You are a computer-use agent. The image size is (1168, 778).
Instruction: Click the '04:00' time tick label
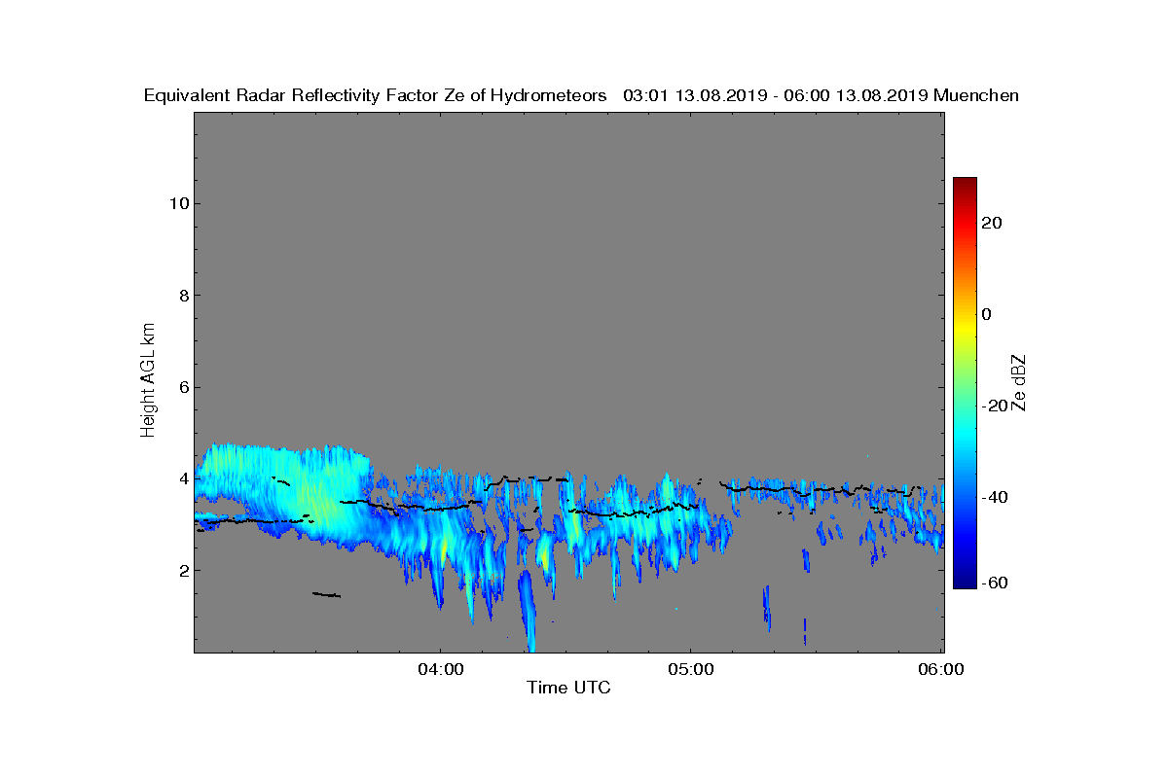click(x=441, y=669)
